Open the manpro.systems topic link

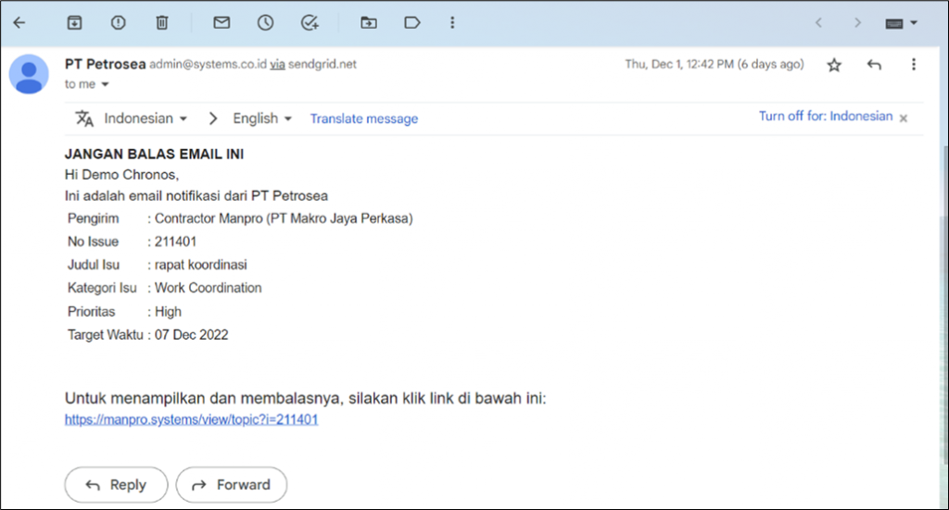tap(191, 419)
